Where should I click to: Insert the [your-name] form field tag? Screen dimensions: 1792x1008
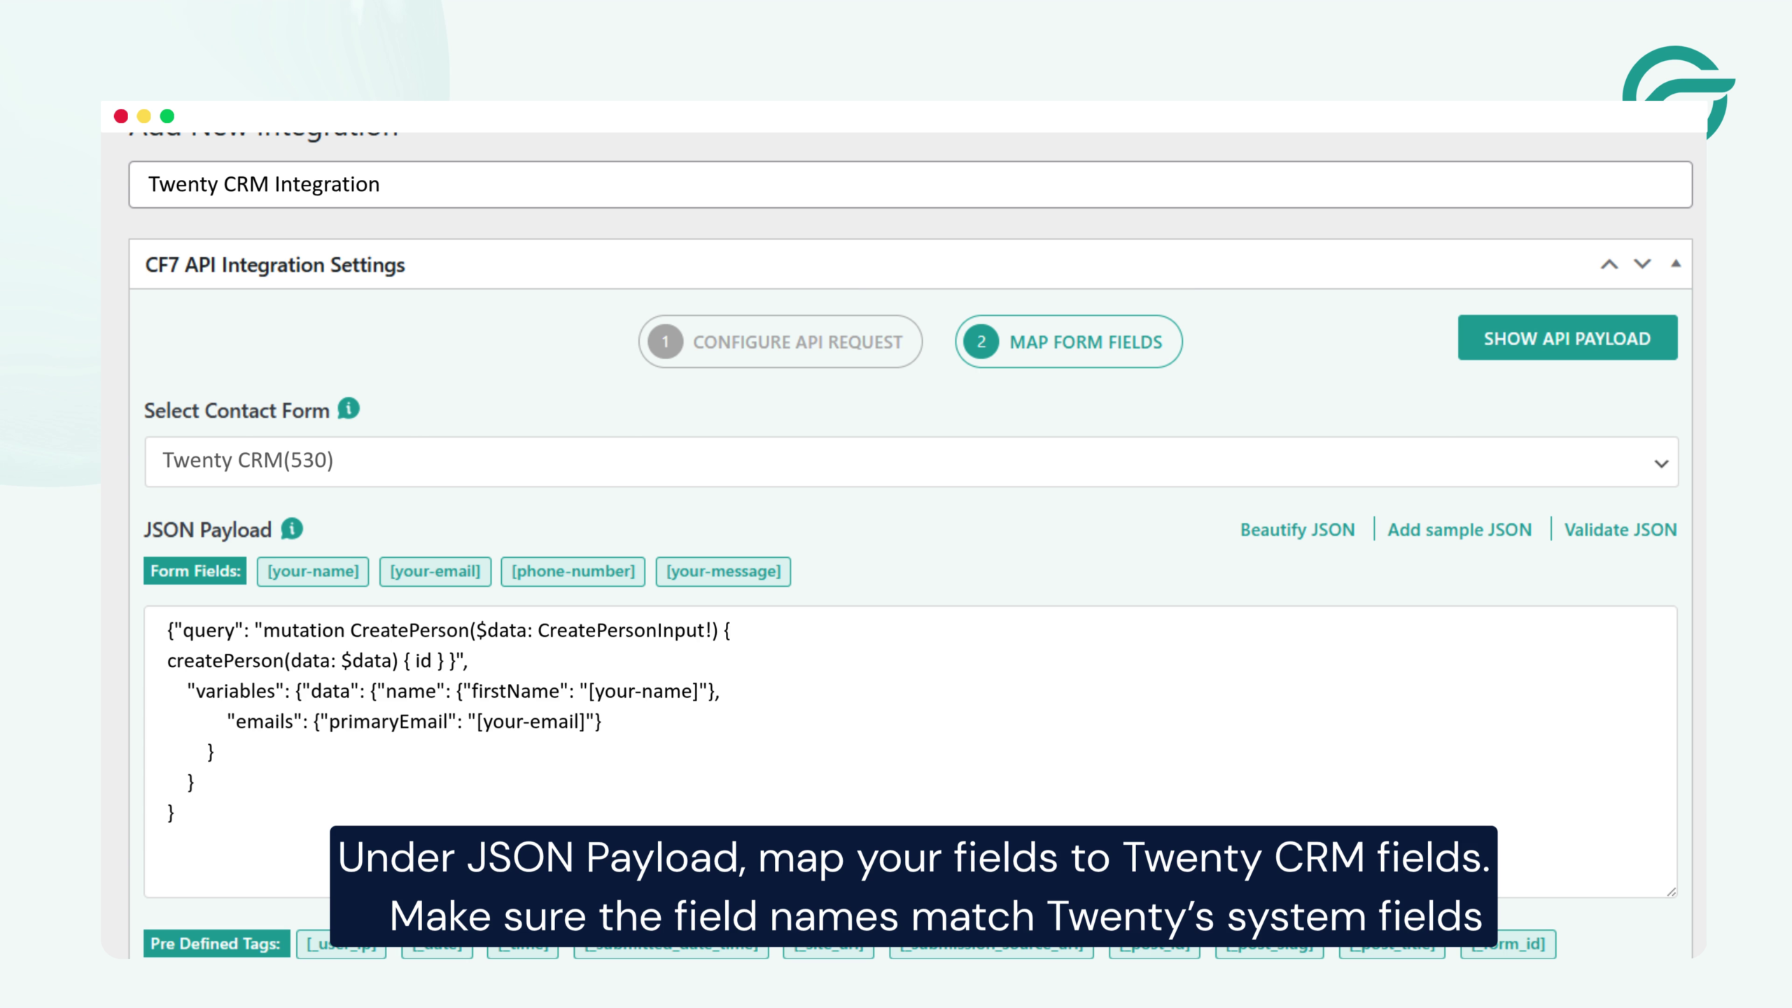[313, 571]
